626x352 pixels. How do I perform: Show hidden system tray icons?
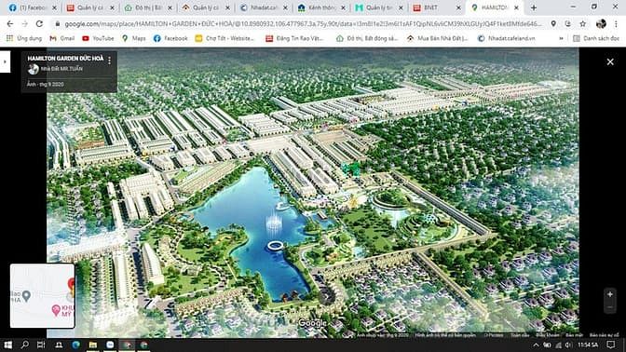click(536, 345)
